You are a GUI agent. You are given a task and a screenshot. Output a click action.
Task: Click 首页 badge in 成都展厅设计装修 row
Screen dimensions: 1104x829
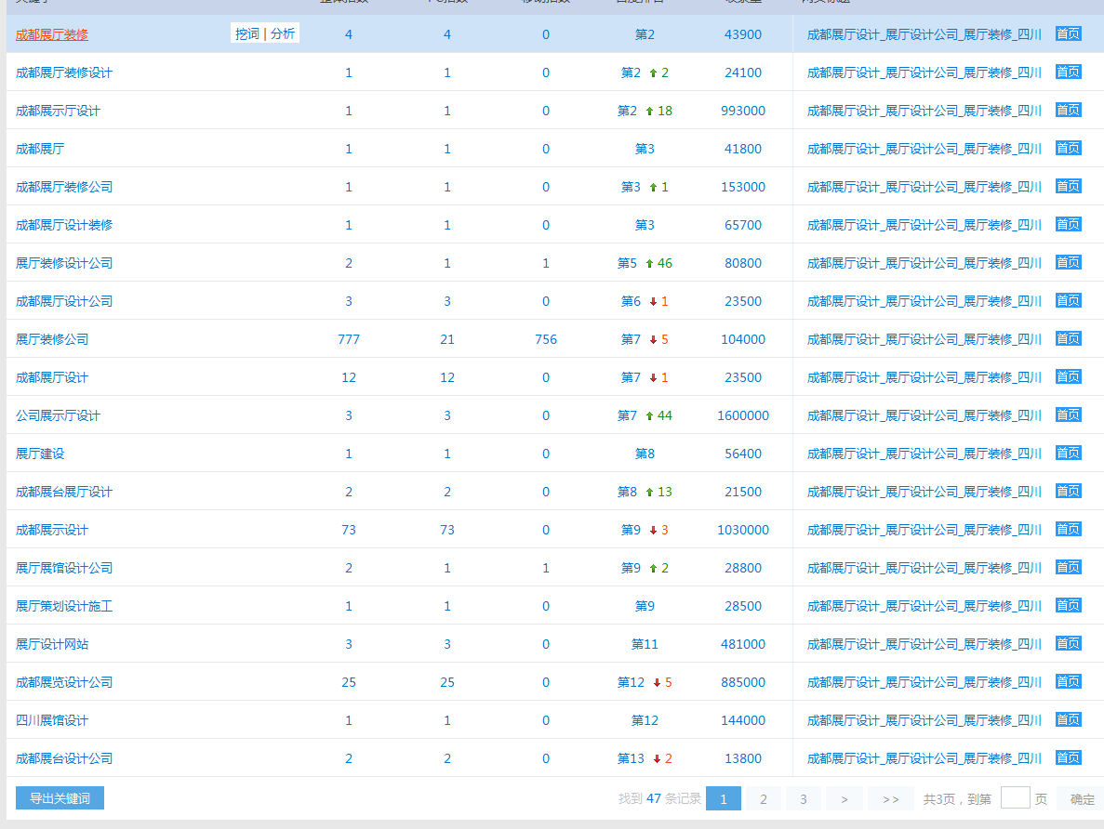(x=1068, y=224)
